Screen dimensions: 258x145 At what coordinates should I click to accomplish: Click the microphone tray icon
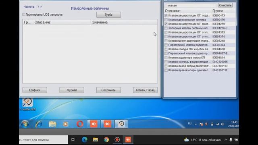231,140
